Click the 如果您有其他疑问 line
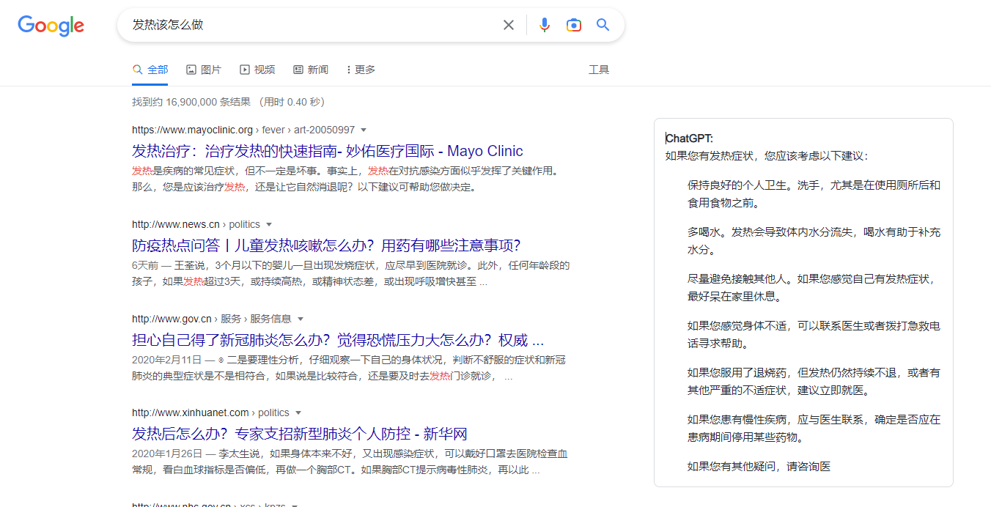 pos(759,467)
